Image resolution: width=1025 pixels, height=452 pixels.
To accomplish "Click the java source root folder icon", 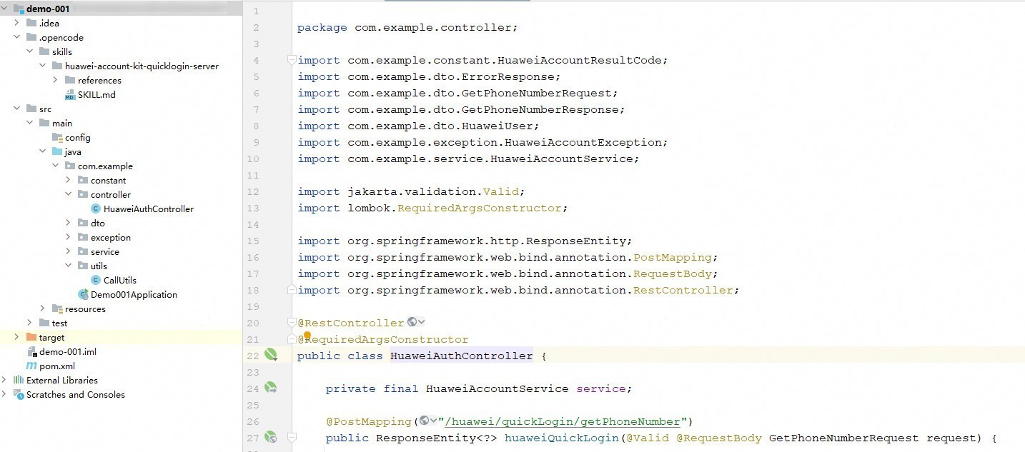I will coord(57,151).
